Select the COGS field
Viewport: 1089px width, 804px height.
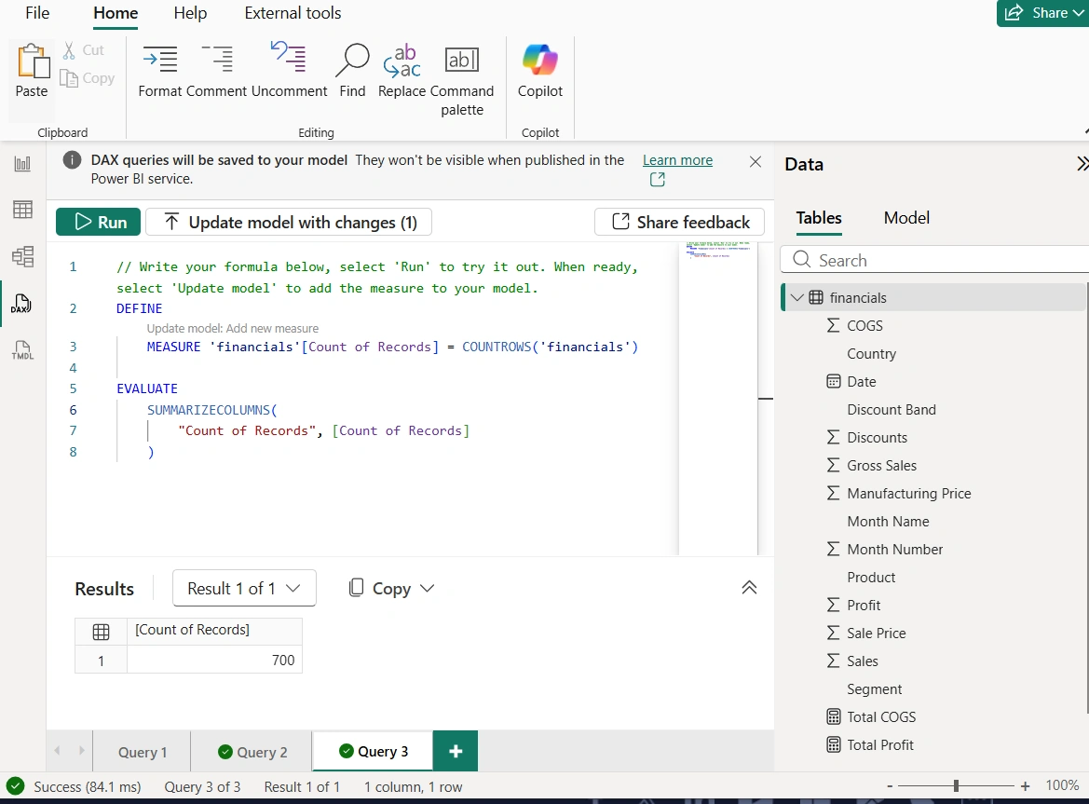(864, 326)
